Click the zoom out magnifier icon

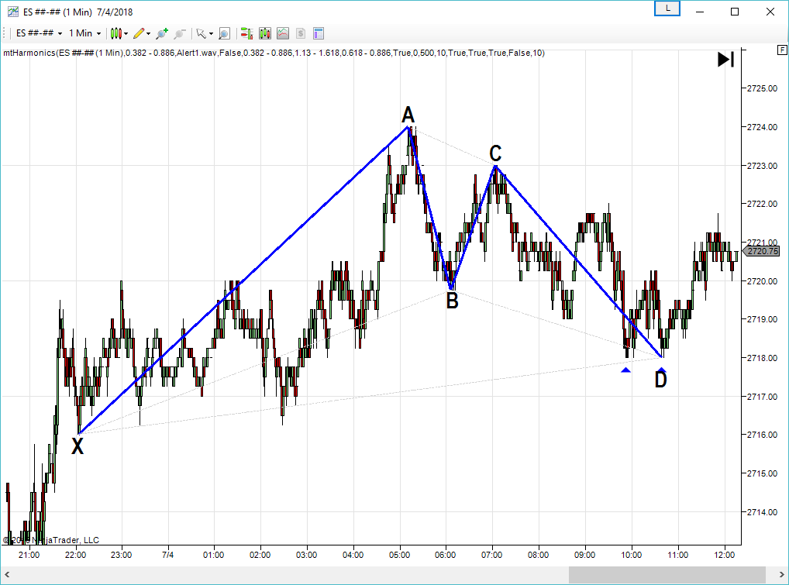pyautogui.click(x=180, y=33)
